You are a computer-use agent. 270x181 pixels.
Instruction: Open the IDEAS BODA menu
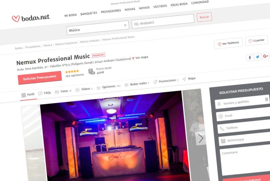coord(179,5)
